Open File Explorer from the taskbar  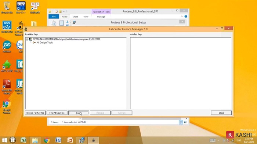click(x=35, y=140)
